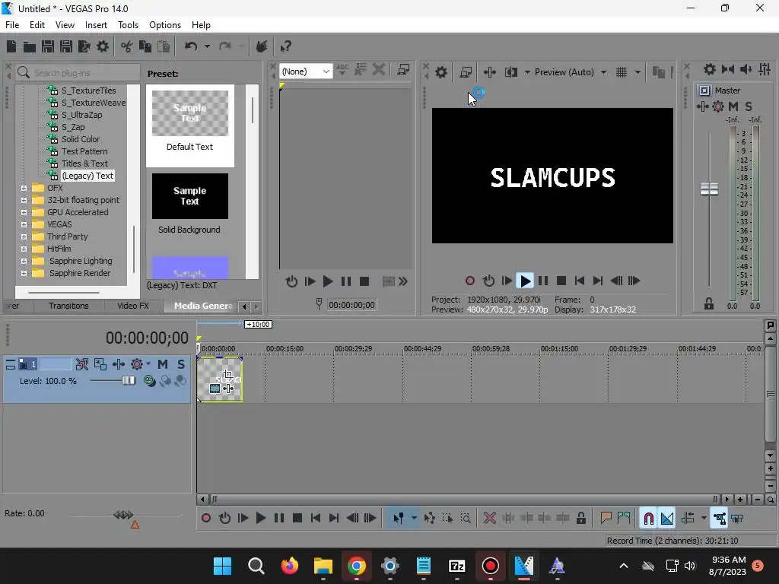The height and width of the screenshot is (584, 779).
Task: Open the (None) trimmer dropdown
Action: coord(306,71)
